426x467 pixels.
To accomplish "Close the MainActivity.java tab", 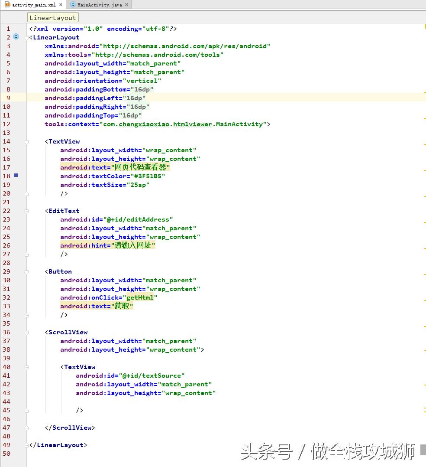I will click(x=126, y=5).
